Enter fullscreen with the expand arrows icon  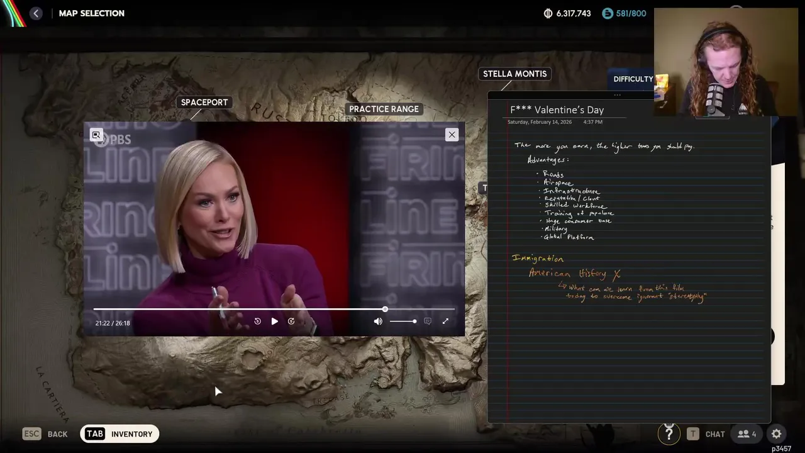445,322
